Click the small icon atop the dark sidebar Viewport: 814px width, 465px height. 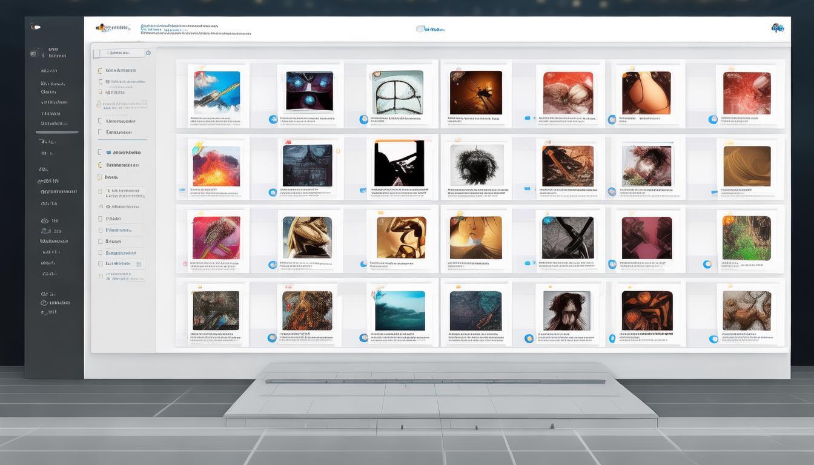tap(36, 27)
